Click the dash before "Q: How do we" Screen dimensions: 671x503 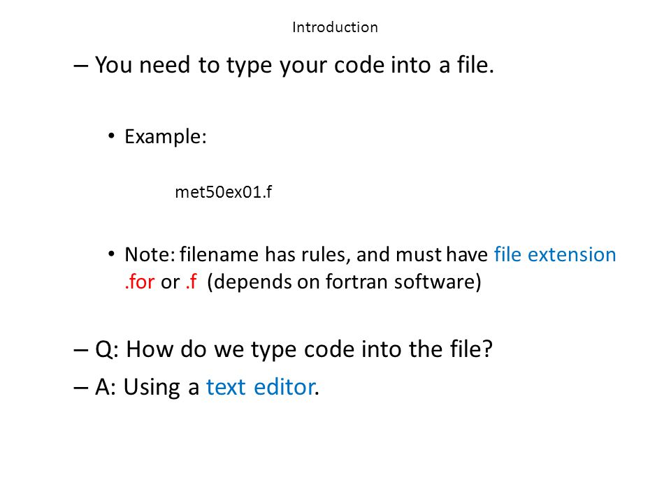click(81, 349)
